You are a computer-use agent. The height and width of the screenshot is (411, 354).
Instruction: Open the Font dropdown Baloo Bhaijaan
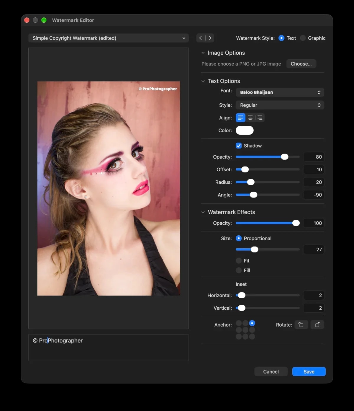click(280, 92)
